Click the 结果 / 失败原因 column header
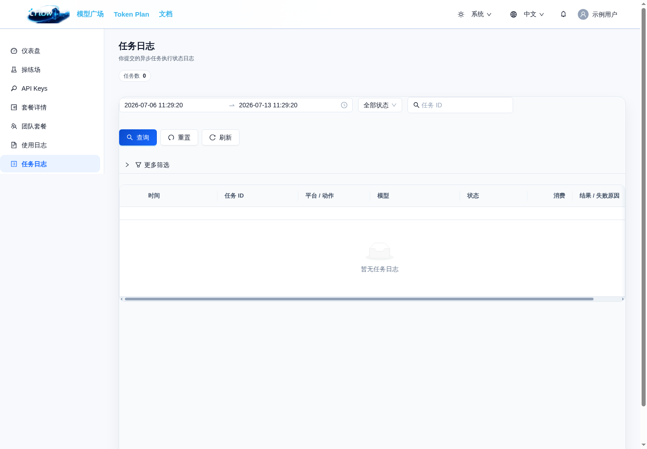The width and height of the screenshot is (647, 449). tap(599, 196)
